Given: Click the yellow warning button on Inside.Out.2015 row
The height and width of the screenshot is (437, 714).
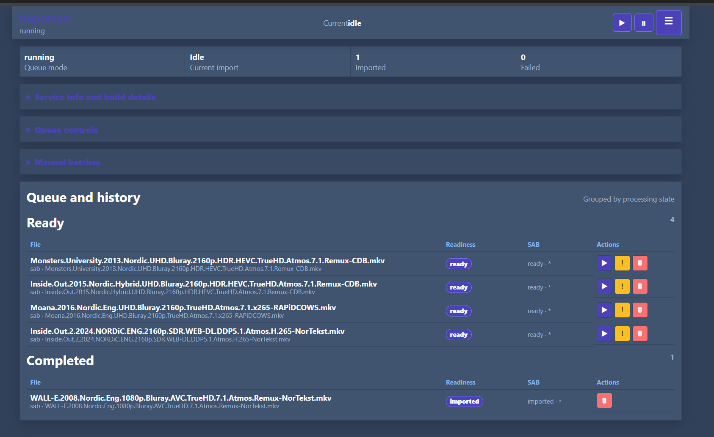Looking at the screenshot, I should point(622,287).
